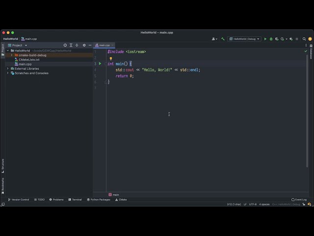Click green inspection checkmark in editor
The height and width of the screenshot is (236, 314).
click(306, 51)
